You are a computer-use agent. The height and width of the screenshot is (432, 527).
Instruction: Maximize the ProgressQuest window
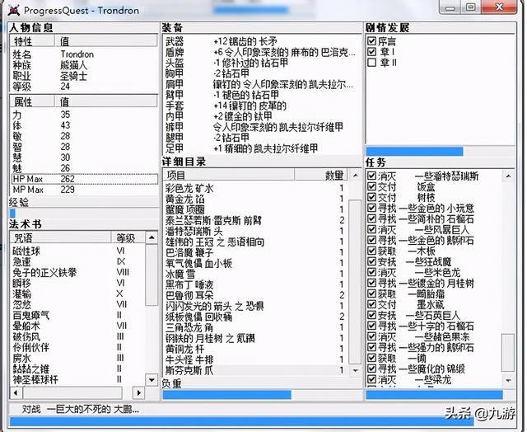pyautogui.click(x=471, y=7)
